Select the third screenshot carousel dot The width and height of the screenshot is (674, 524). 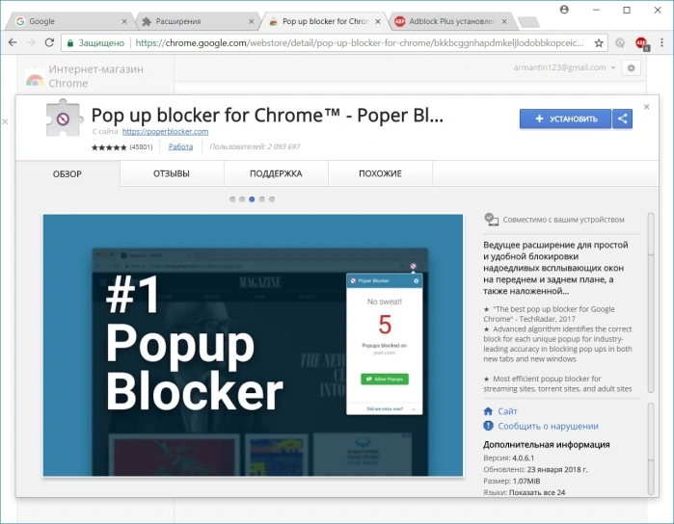(252, 199)
